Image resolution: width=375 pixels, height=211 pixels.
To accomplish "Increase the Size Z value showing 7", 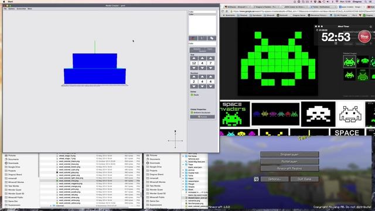I will [210, 59].
